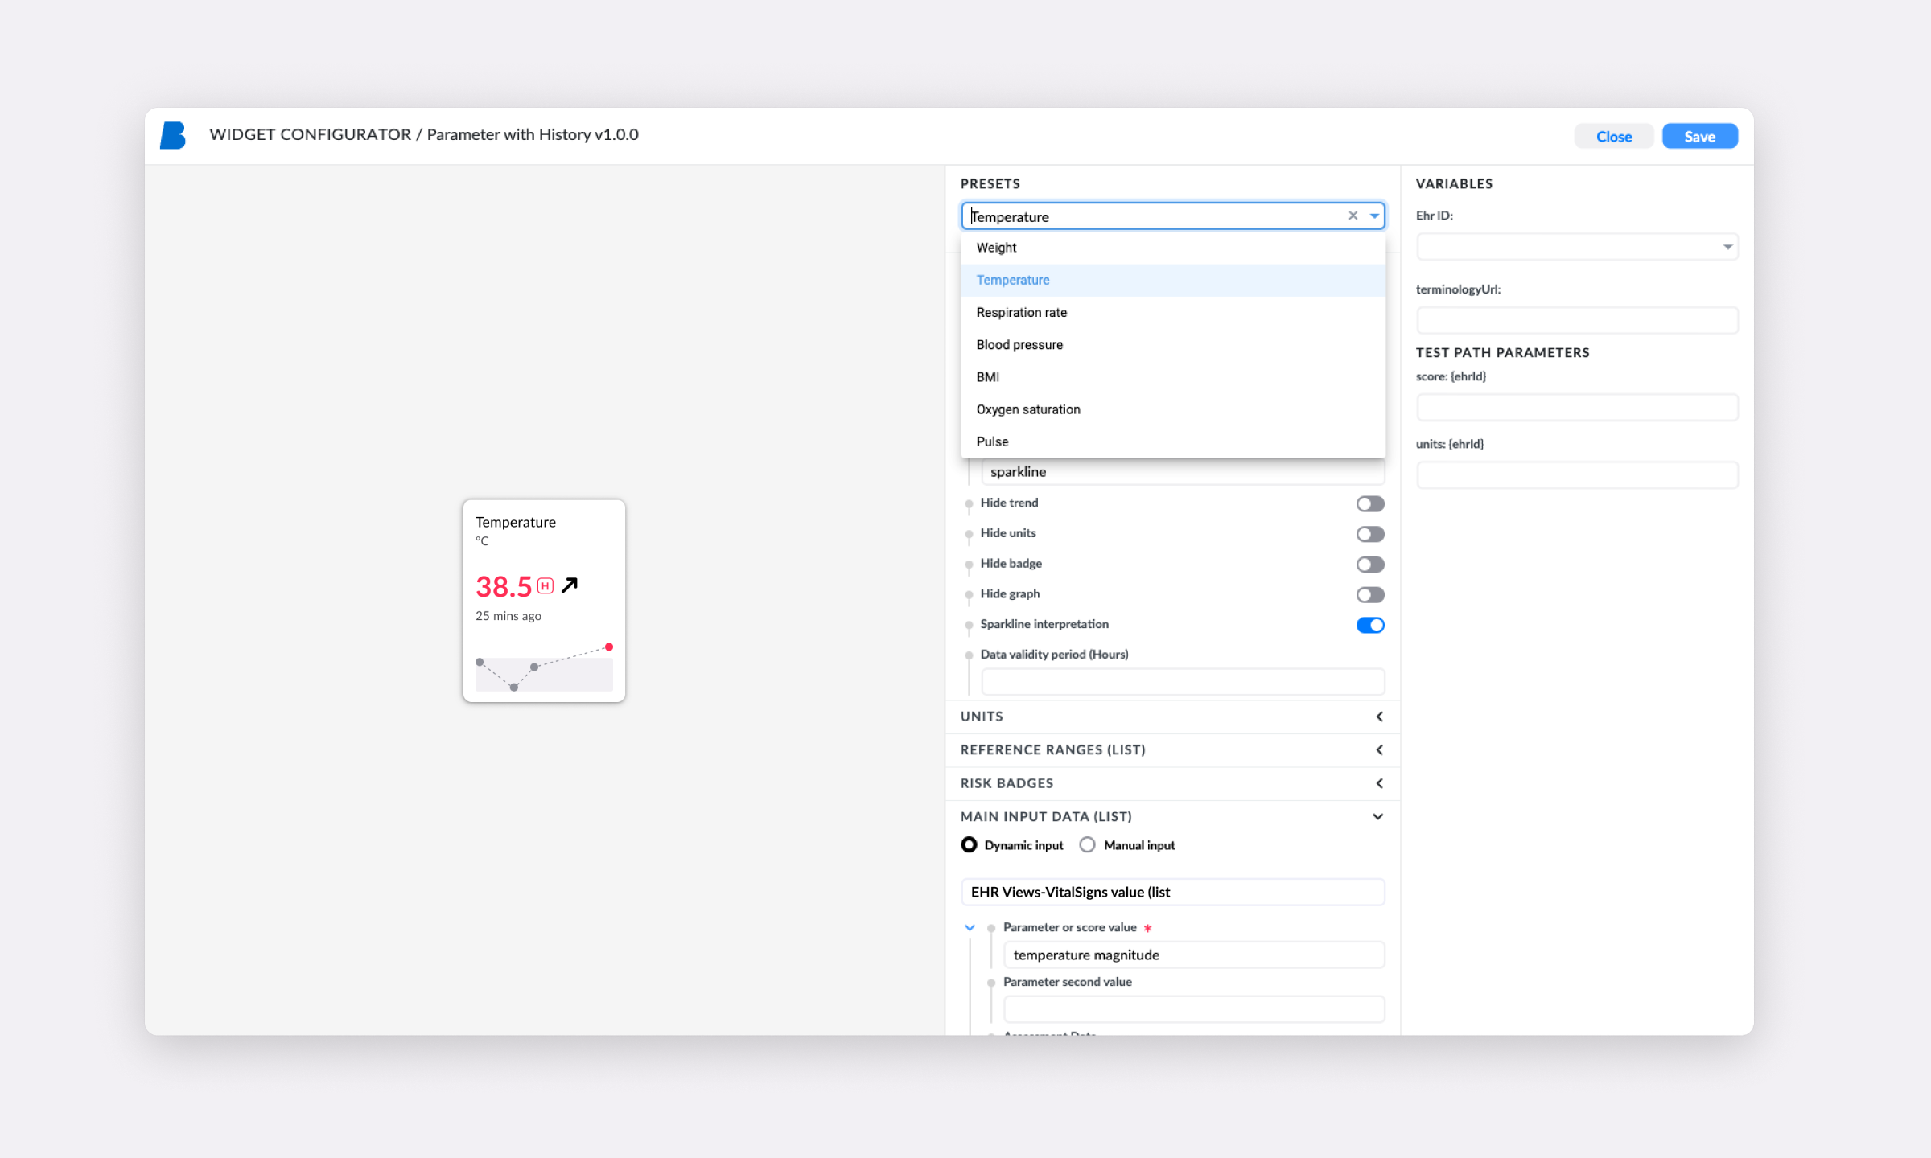
Task: Enable Hide badge switch
Action: [x=1370, y=565]
